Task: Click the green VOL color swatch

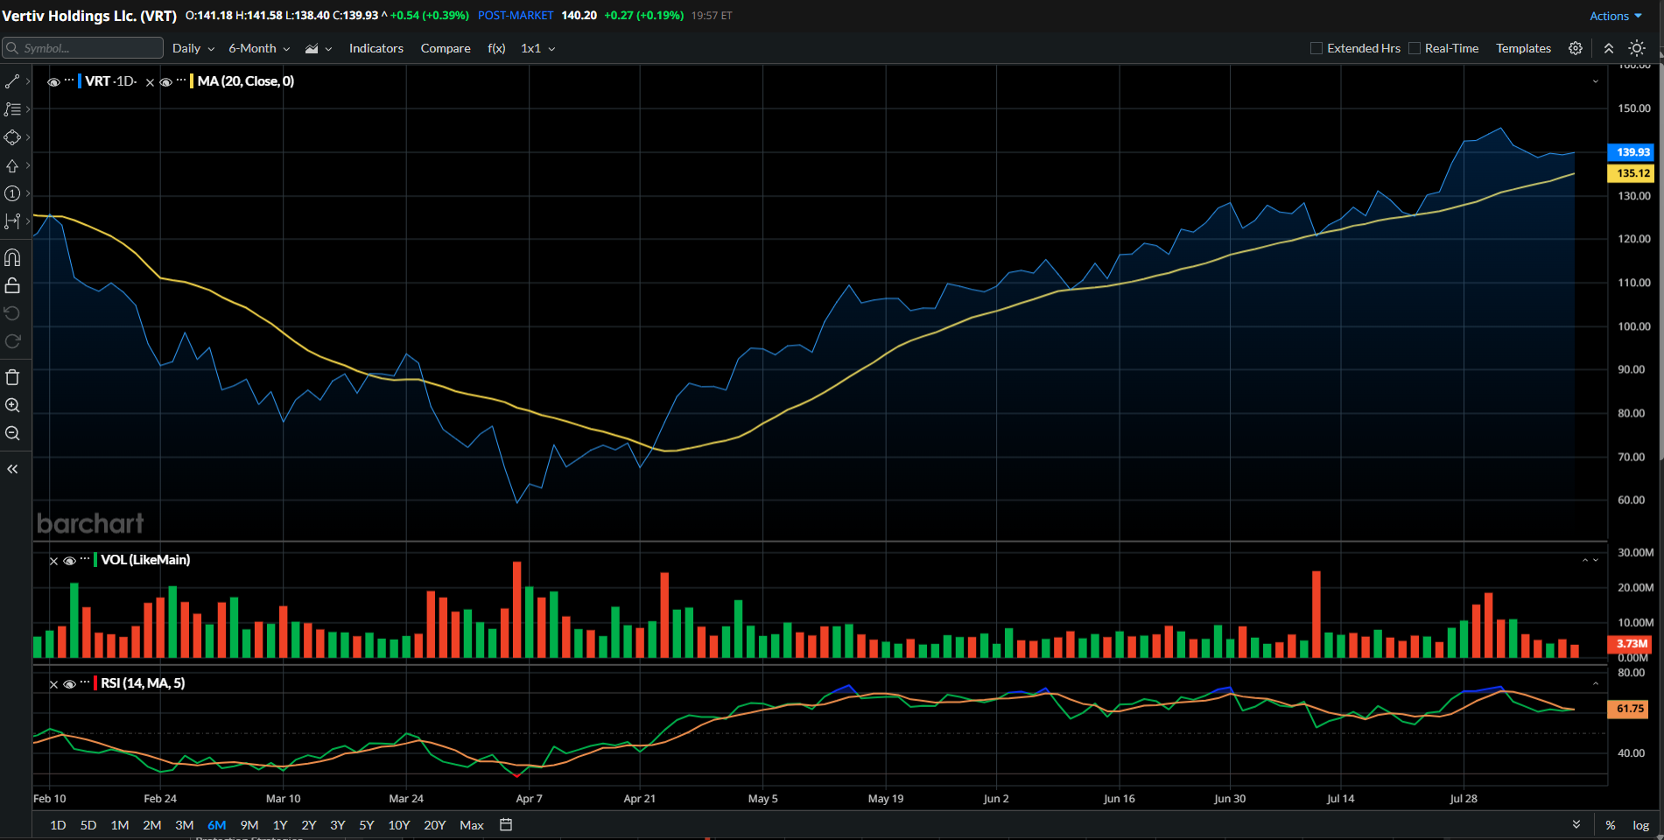Action: (95, 560)
